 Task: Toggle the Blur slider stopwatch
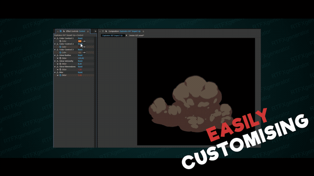(60, 75)
